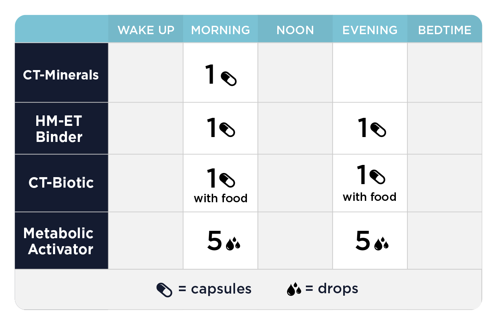Click the CT-Minerals row label

coord(61,75)
